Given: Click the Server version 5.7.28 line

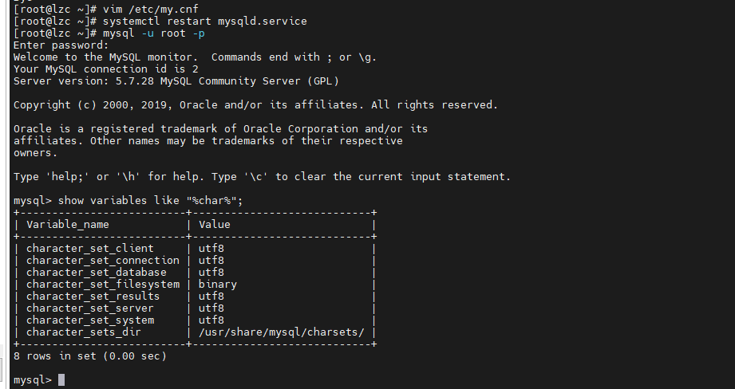Looking at the screenshot, I should (176, 81).
